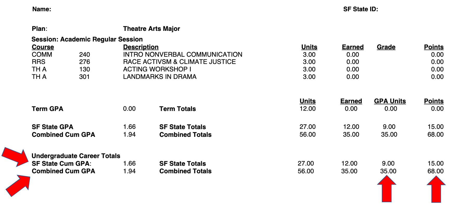
Task: Click the Earned header above course rows
Action: pyautogui.click(x=353, y=47)
